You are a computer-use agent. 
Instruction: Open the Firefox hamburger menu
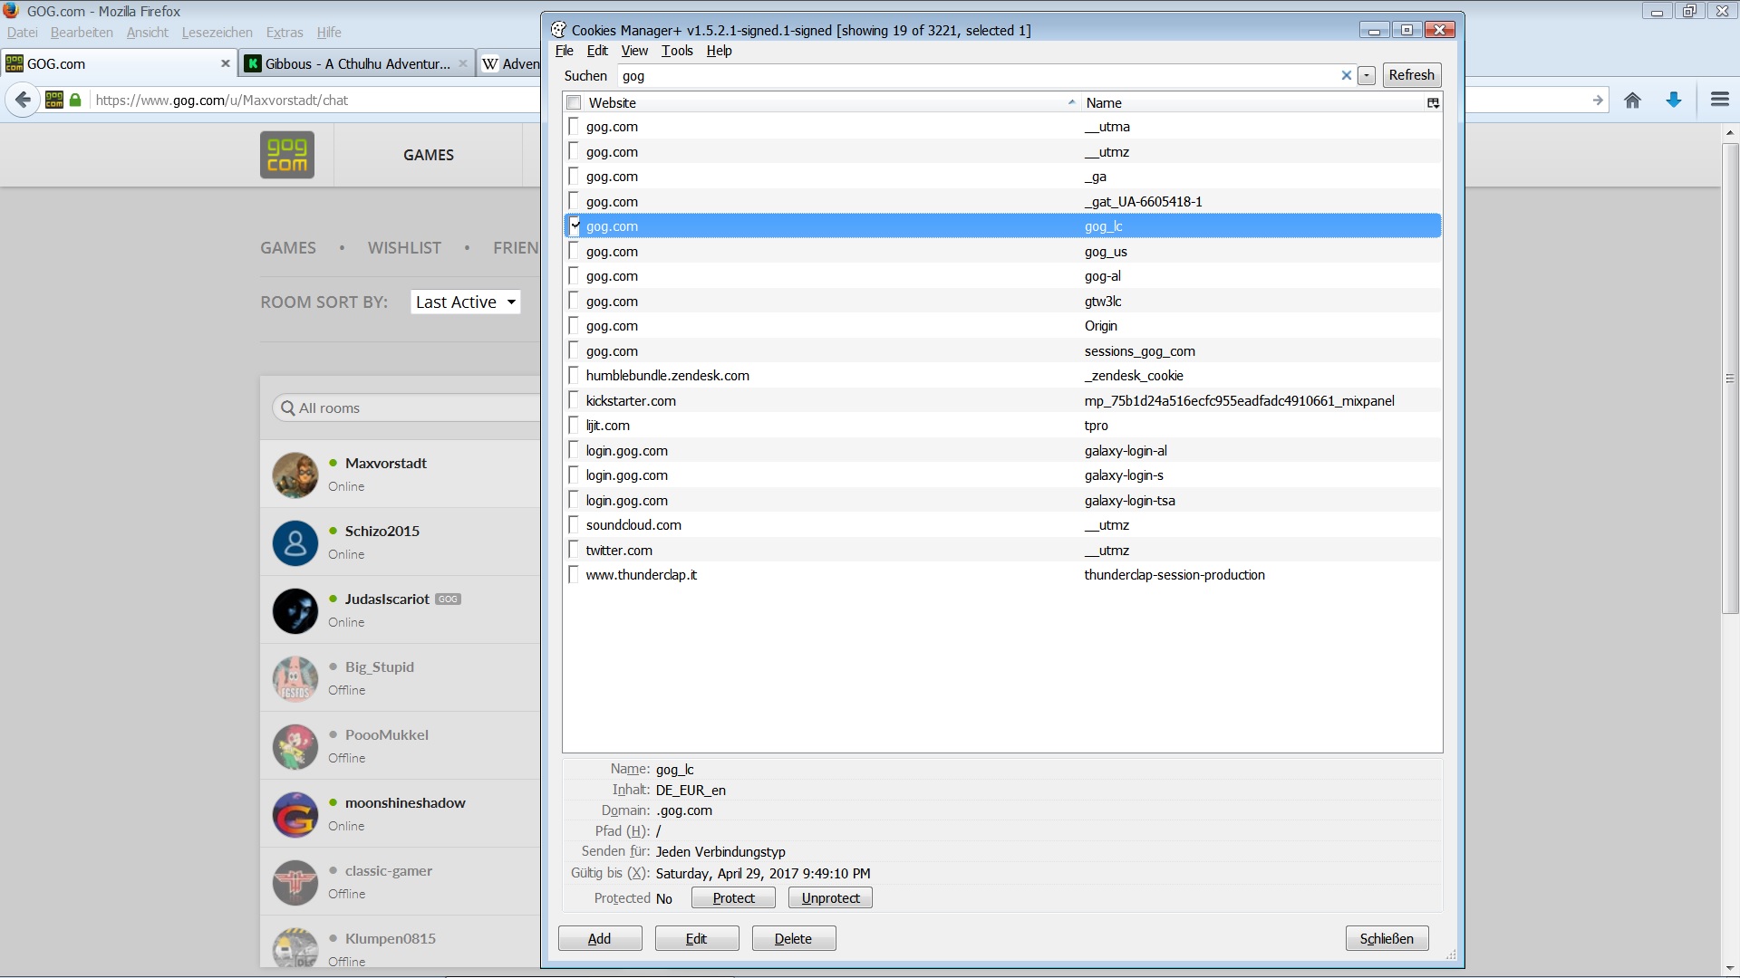point(1719,101)
